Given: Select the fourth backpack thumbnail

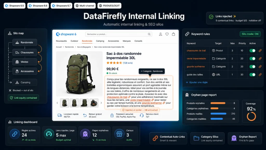Looking at the screenshot, I should (94, 103).
